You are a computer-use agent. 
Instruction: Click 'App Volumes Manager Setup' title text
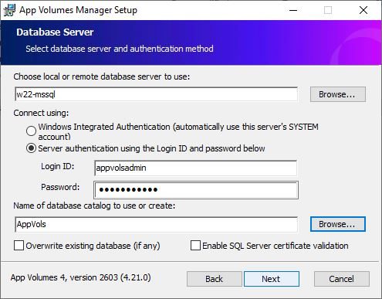click(79, 10)
